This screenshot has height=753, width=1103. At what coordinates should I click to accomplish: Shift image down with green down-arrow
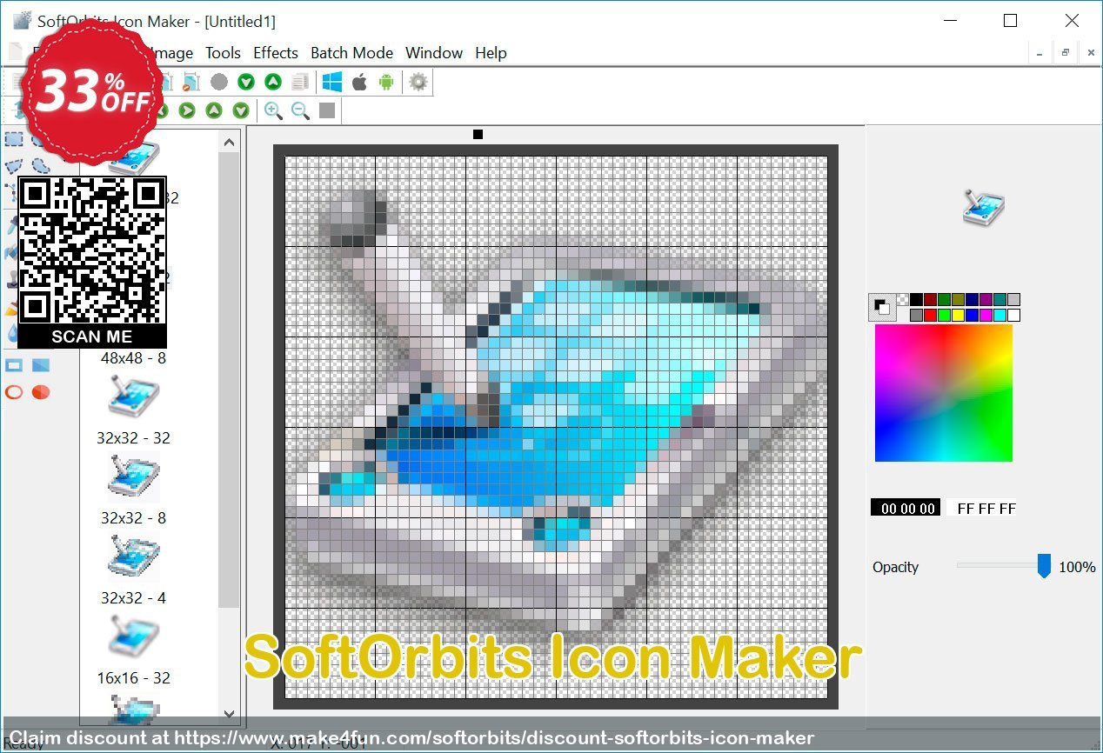click(x=241, y=110)
